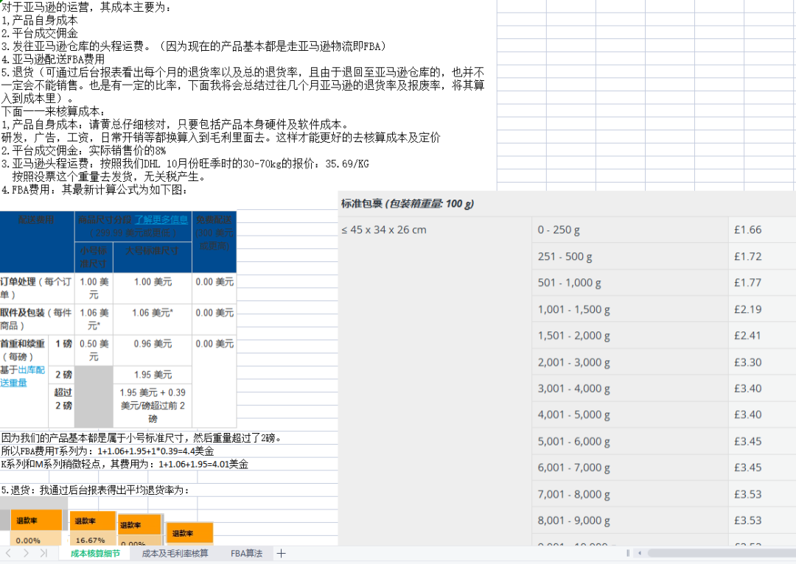Screen dimensions: 796x564
Task: Select row 4.FBA费用 最新计算公式
Action: click(x=94, y=190)
